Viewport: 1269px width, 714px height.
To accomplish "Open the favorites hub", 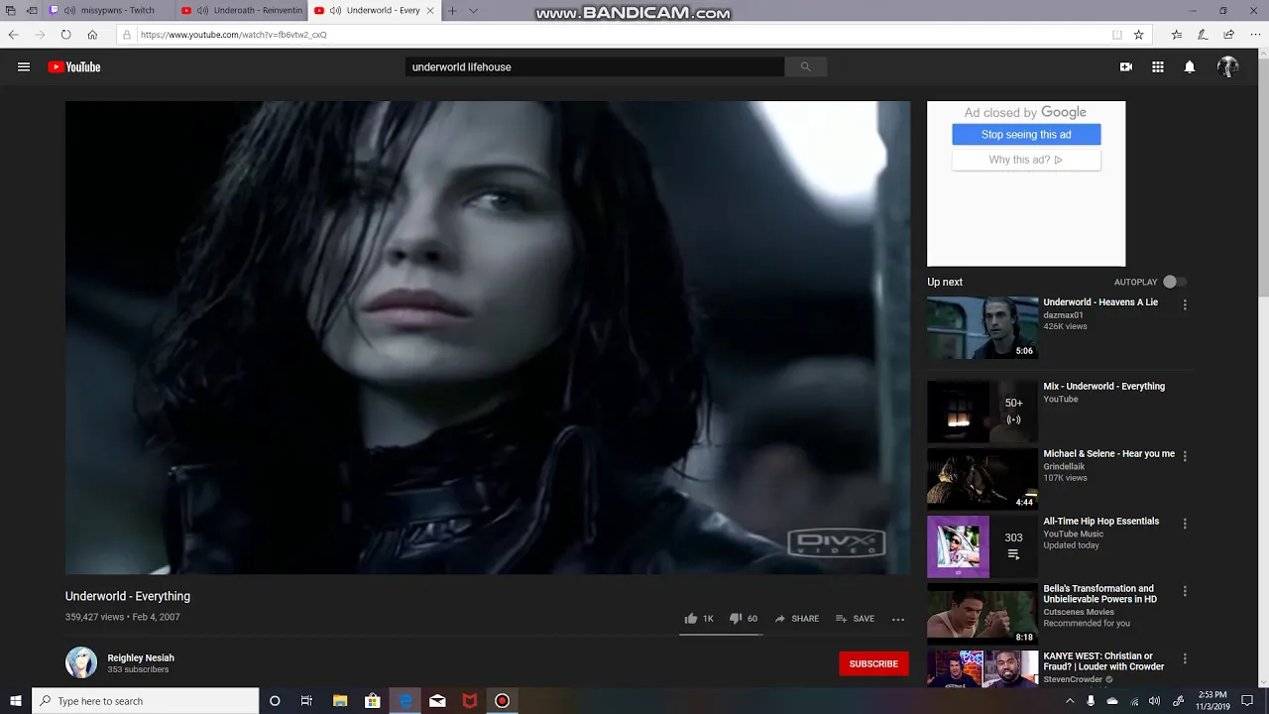I will pyautogui.click(x=1177, y=35).
